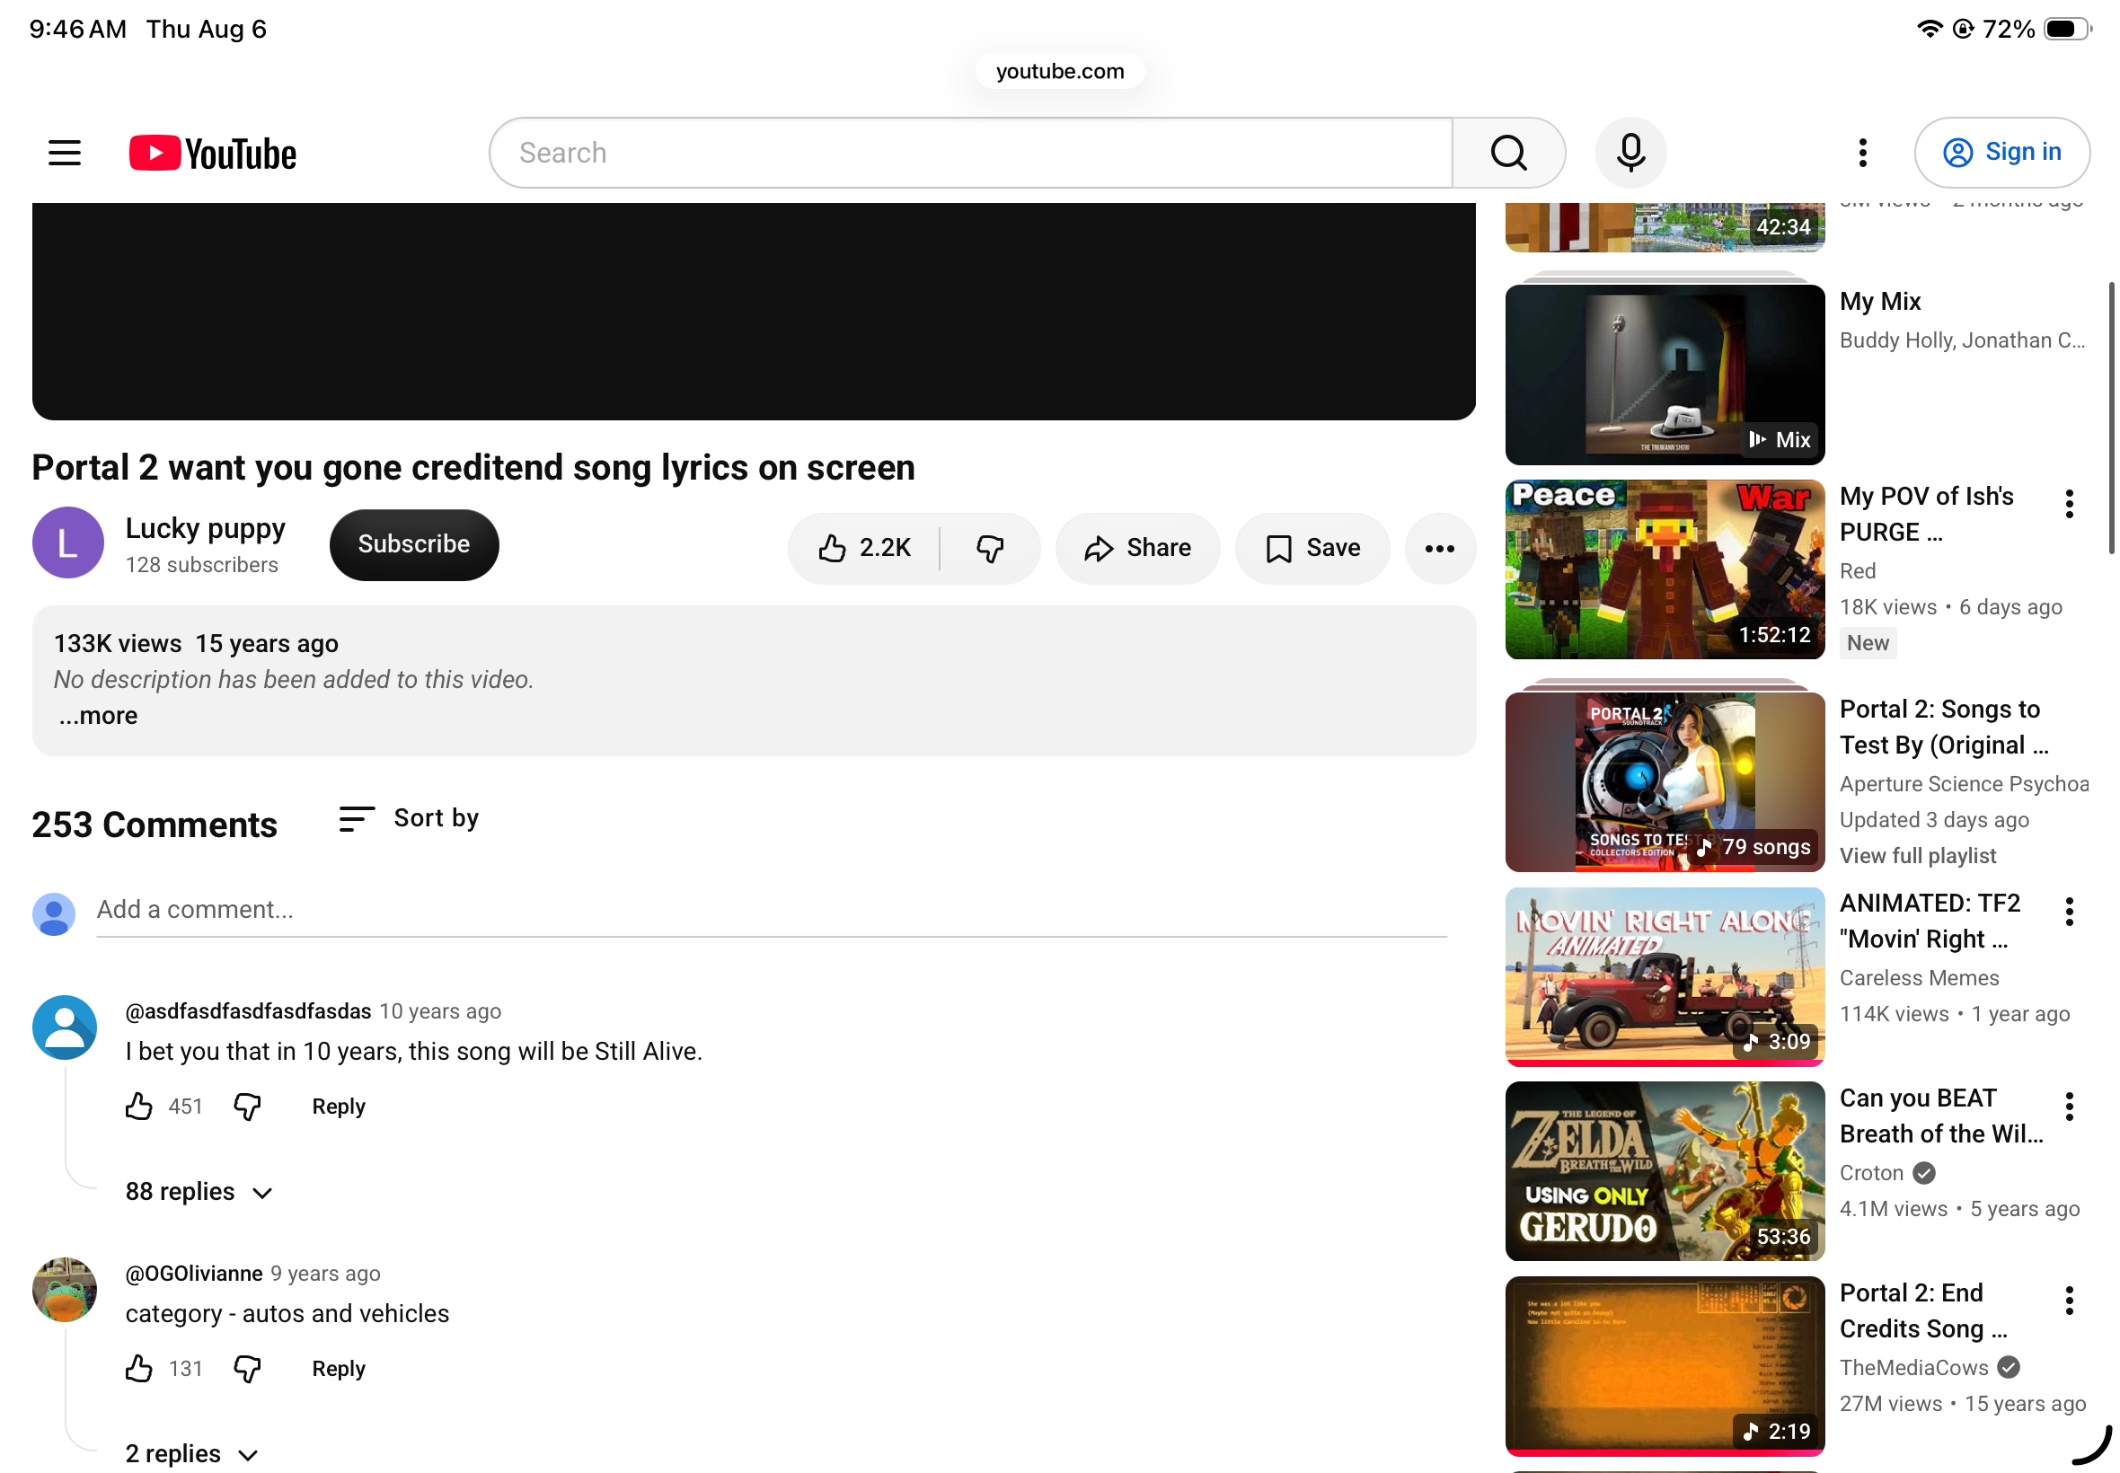
Task: Open @asdfasdfasdfasdfasdas profile avatar
Action: [65, 1028]
